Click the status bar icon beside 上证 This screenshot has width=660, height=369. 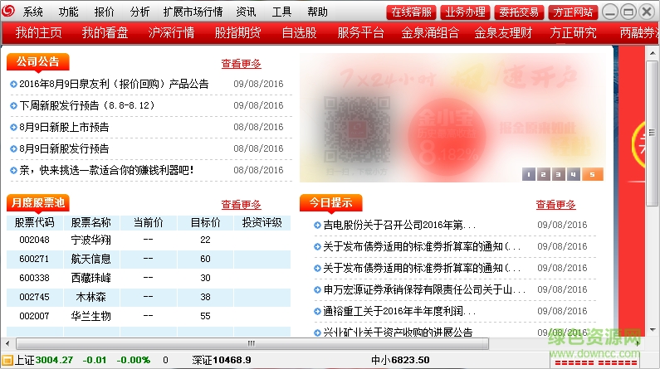coord(7,360)
